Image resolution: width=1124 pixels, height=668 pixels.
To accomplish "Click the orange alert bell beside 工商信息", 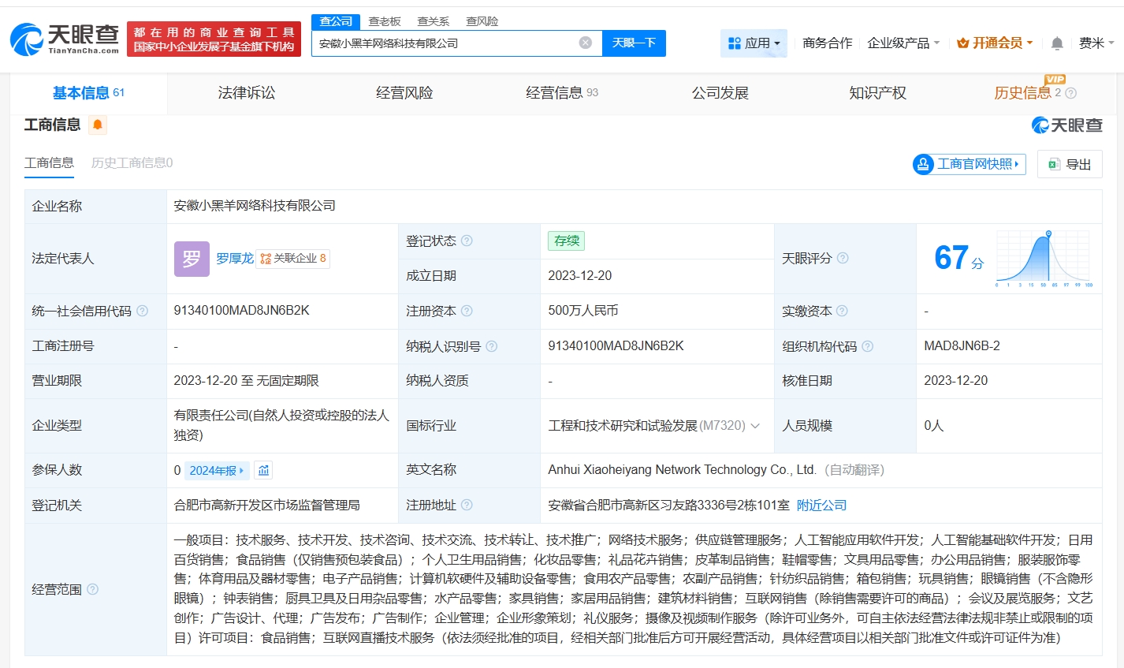I will 98,125.
